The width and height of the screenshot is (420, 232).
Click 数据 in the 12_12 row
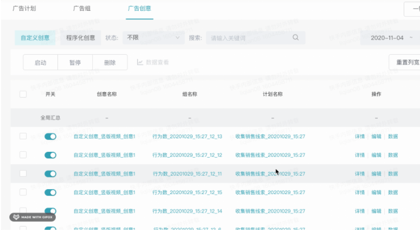click(393, 155)
